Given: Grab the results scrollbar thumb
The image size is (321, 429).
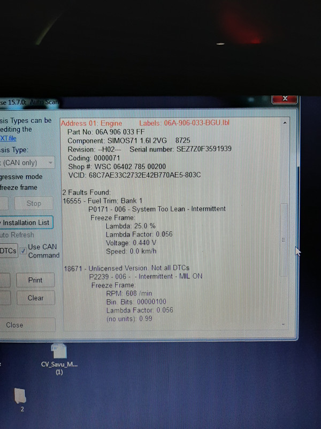Looking at the screenshot, I should [x=284, y=240].
